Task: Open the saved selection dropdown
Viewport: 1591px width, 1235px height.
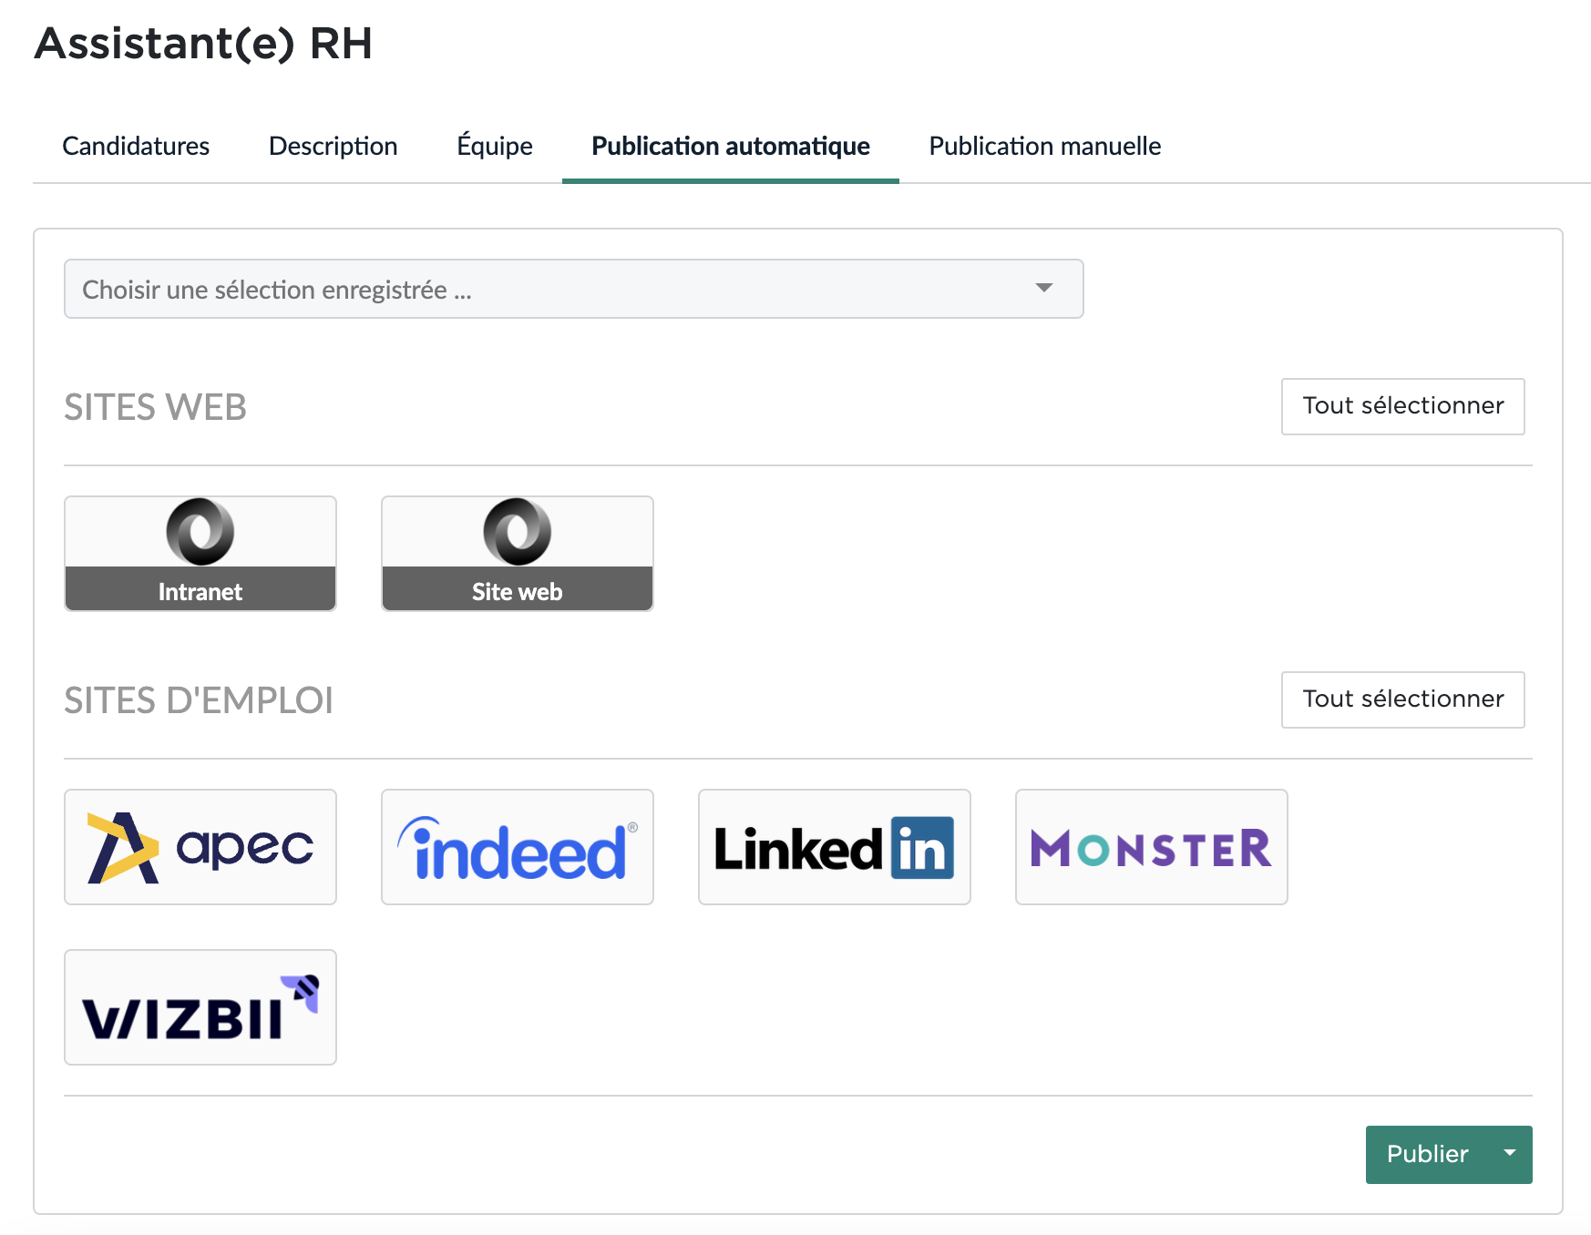Action: pyautogui.click(x=574, y=289)
